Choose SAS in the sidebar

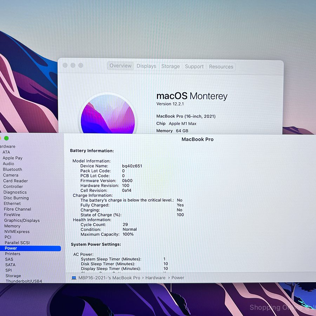click(x=9, y=259)
